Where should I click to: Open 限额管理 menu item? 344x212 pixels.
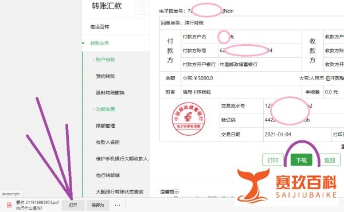tap(105, 125)
